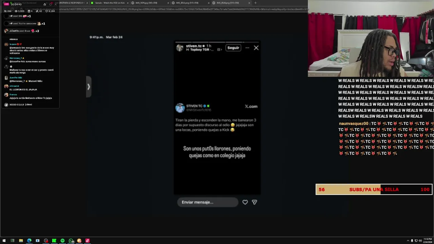The width and height of the screenshot is (434, 244).
Task: Click the Son unos put0s llorones caption
Action: point(217,152)
